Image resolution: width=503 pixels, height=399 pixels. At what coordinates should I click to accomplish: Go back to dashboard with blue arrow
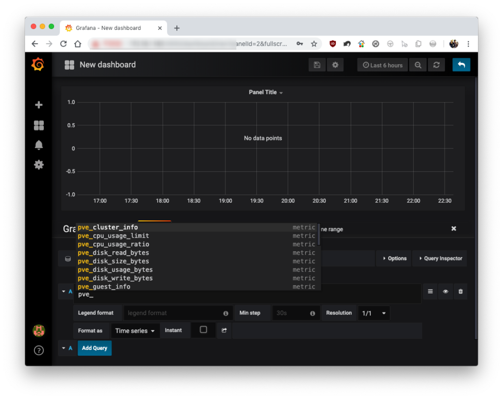[x=461, y=65]
